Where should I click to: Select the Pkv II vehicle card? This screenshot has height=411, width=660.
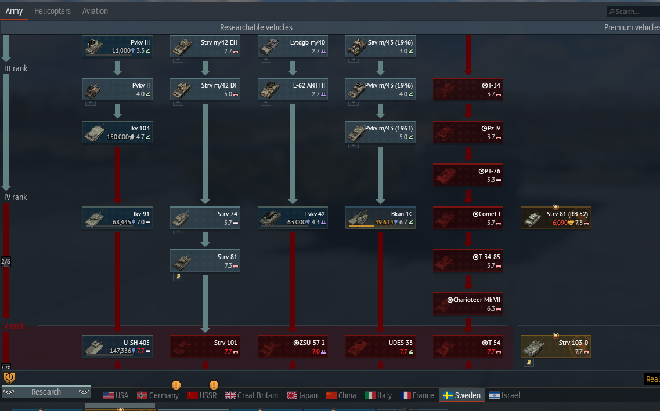[x=117, y=89]
